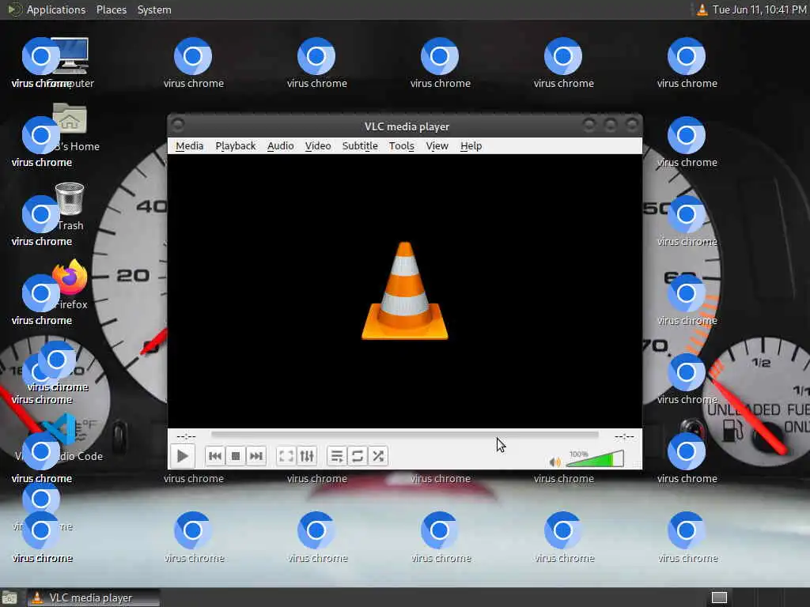Click the elapsed time label in VLC
Screen dimensions: 810x607
(186, 436)
